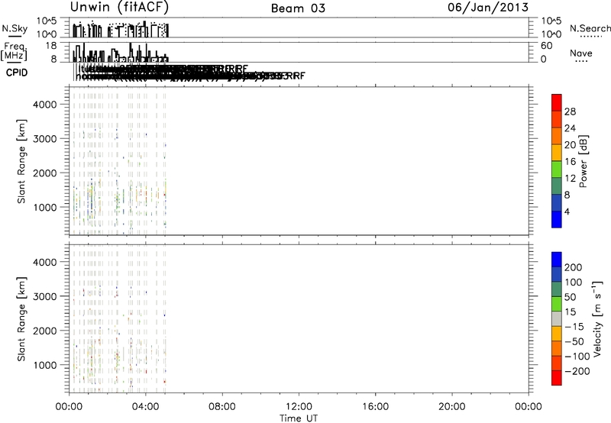Select the 'N.Sky' legend label
Screen dimensions: 611x423
15,28
